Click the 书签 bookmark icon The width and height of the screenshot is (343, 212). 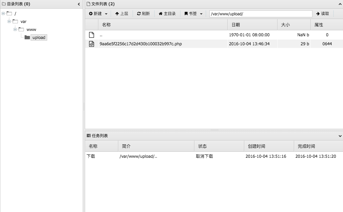186,13
